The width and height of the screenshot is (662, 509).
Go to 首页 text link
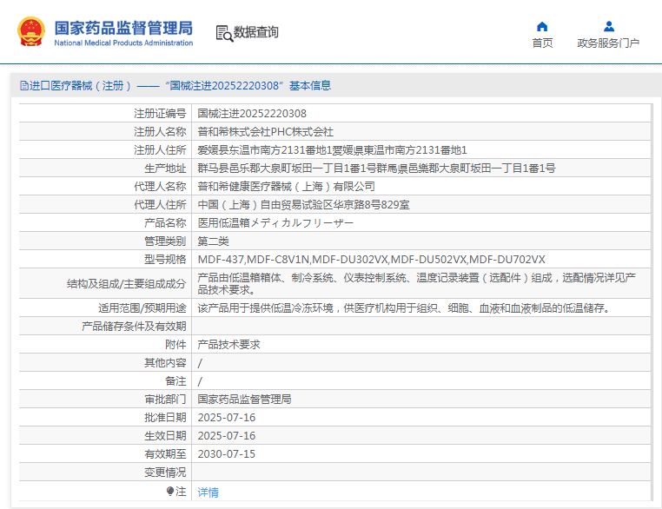tap(542, 43)
